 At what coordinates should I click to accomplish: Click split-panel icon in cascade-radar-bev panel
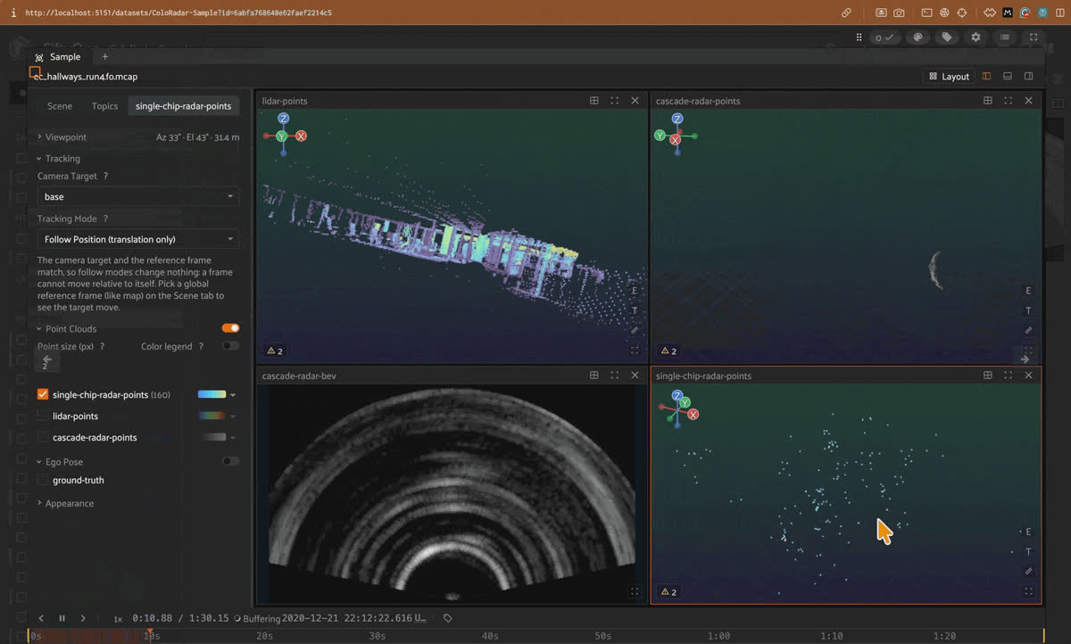(x=594, y=376)
